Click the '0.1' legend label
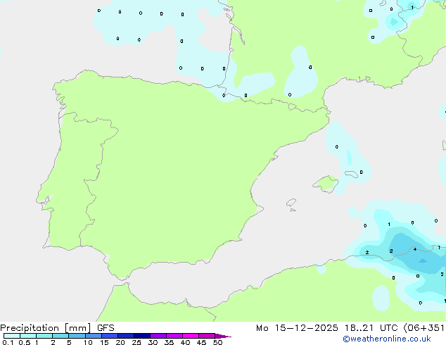Image resolution: width=446 pixels, height=345 pixels. click(x=8, y=342)
